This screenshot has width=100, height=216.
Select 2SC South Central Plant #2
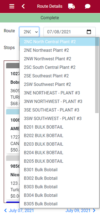point(59,67)
